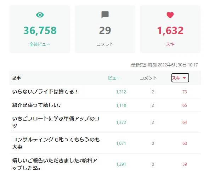Sort articles by the コメント column header
The width and height of the screenshot is (209, 174).
coord(148,78)
